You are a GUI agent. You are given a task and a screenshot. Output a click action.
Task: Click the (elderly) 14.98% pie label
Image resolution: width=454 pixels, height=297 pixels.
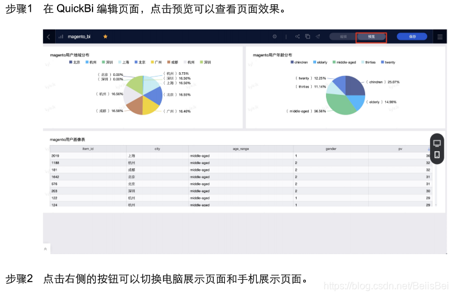tap(381, 102)
